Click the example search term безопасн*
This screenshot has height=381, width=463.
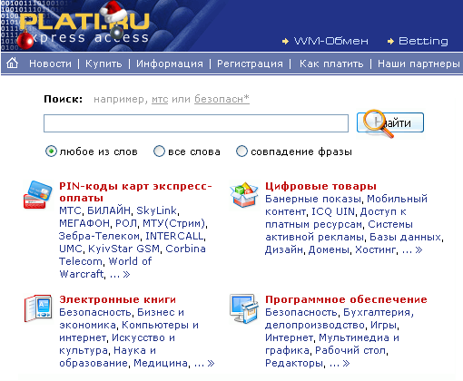(x=222, y=99)
